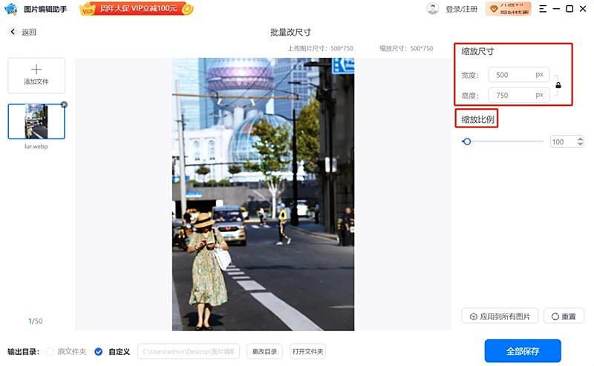Click 全部保存 save all button

tap(523, 351)
